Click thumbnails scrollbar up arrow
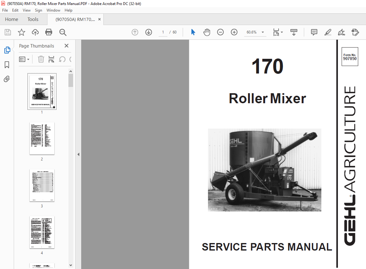The image size is (366, 269). (x=71, y=71)
